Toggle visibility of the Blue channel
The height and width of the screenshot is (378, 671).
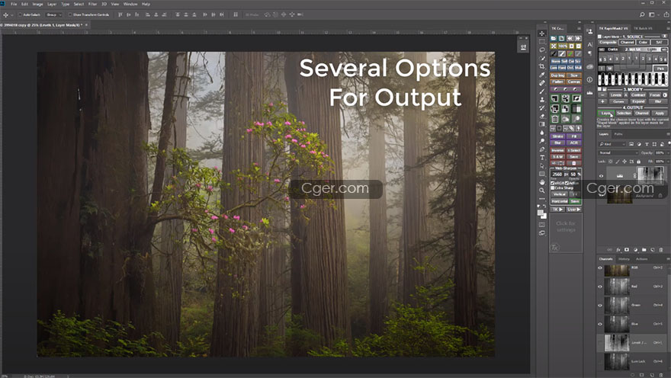click(x=600, y=324)
